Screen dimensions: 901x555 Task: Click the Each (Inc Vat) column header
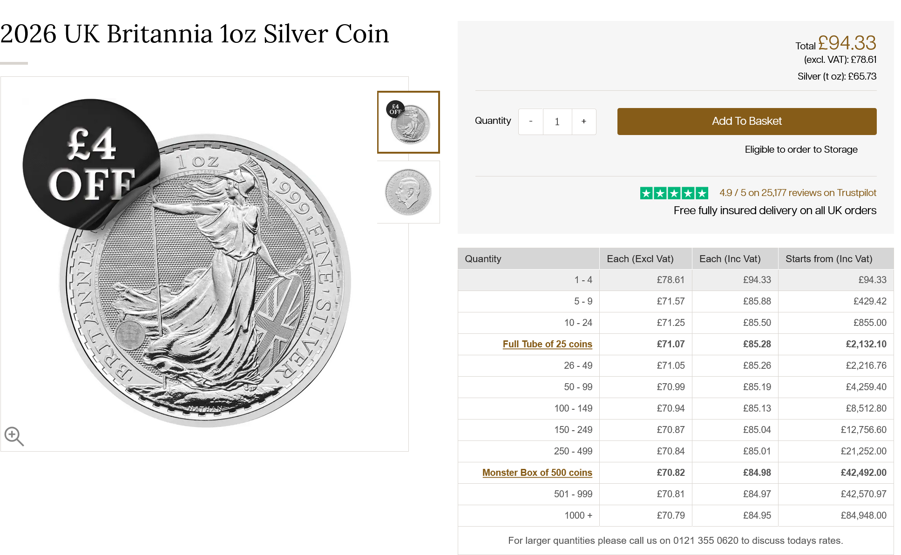(730, 259)
